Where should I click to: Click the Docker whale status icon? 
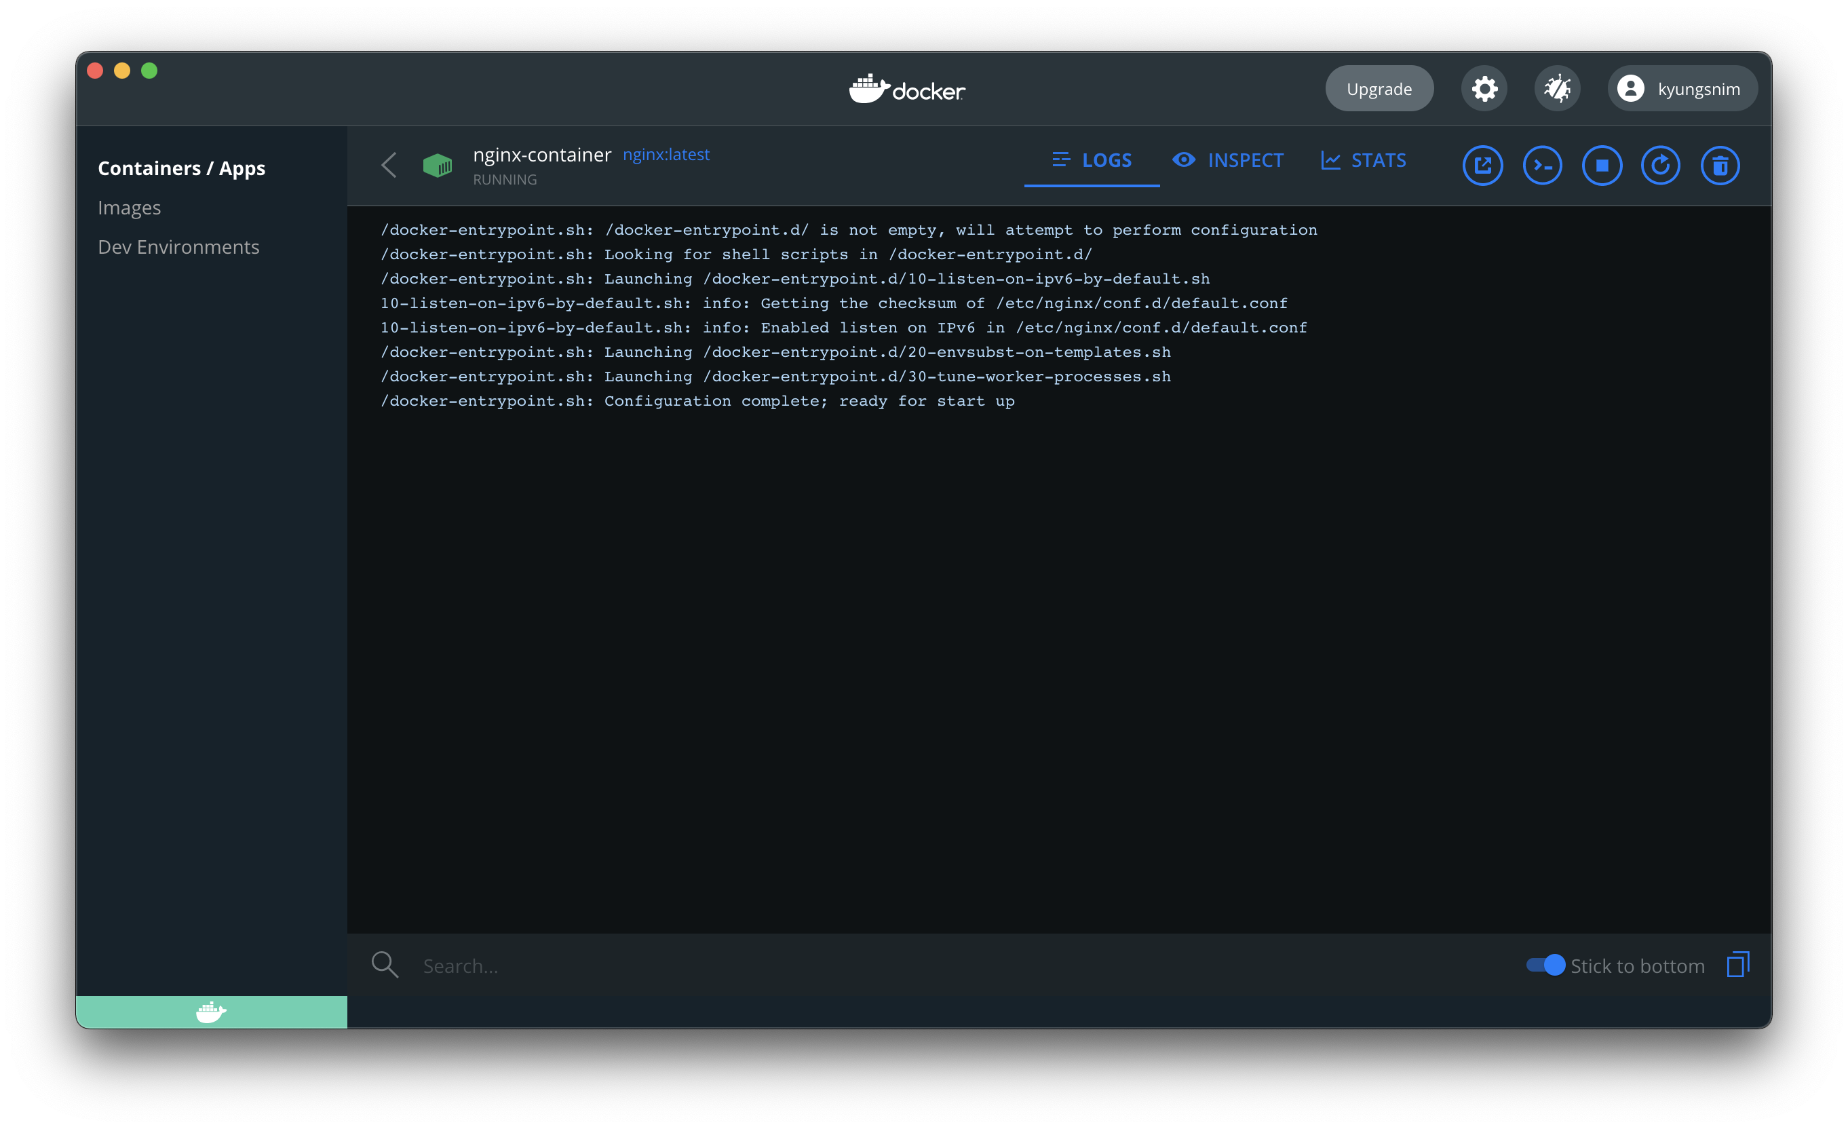click(211, 1011)
